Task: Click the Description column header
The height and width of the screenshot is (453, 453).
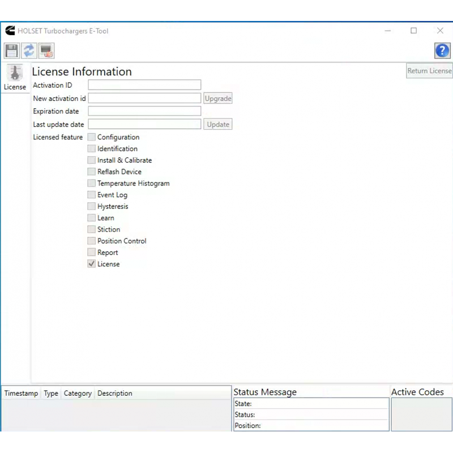Action: (115, 394)
